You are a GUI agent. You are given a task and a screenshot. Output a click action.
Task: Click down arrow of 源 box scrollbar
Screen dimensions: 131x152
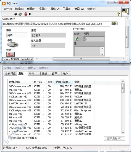tap(102, 55)
